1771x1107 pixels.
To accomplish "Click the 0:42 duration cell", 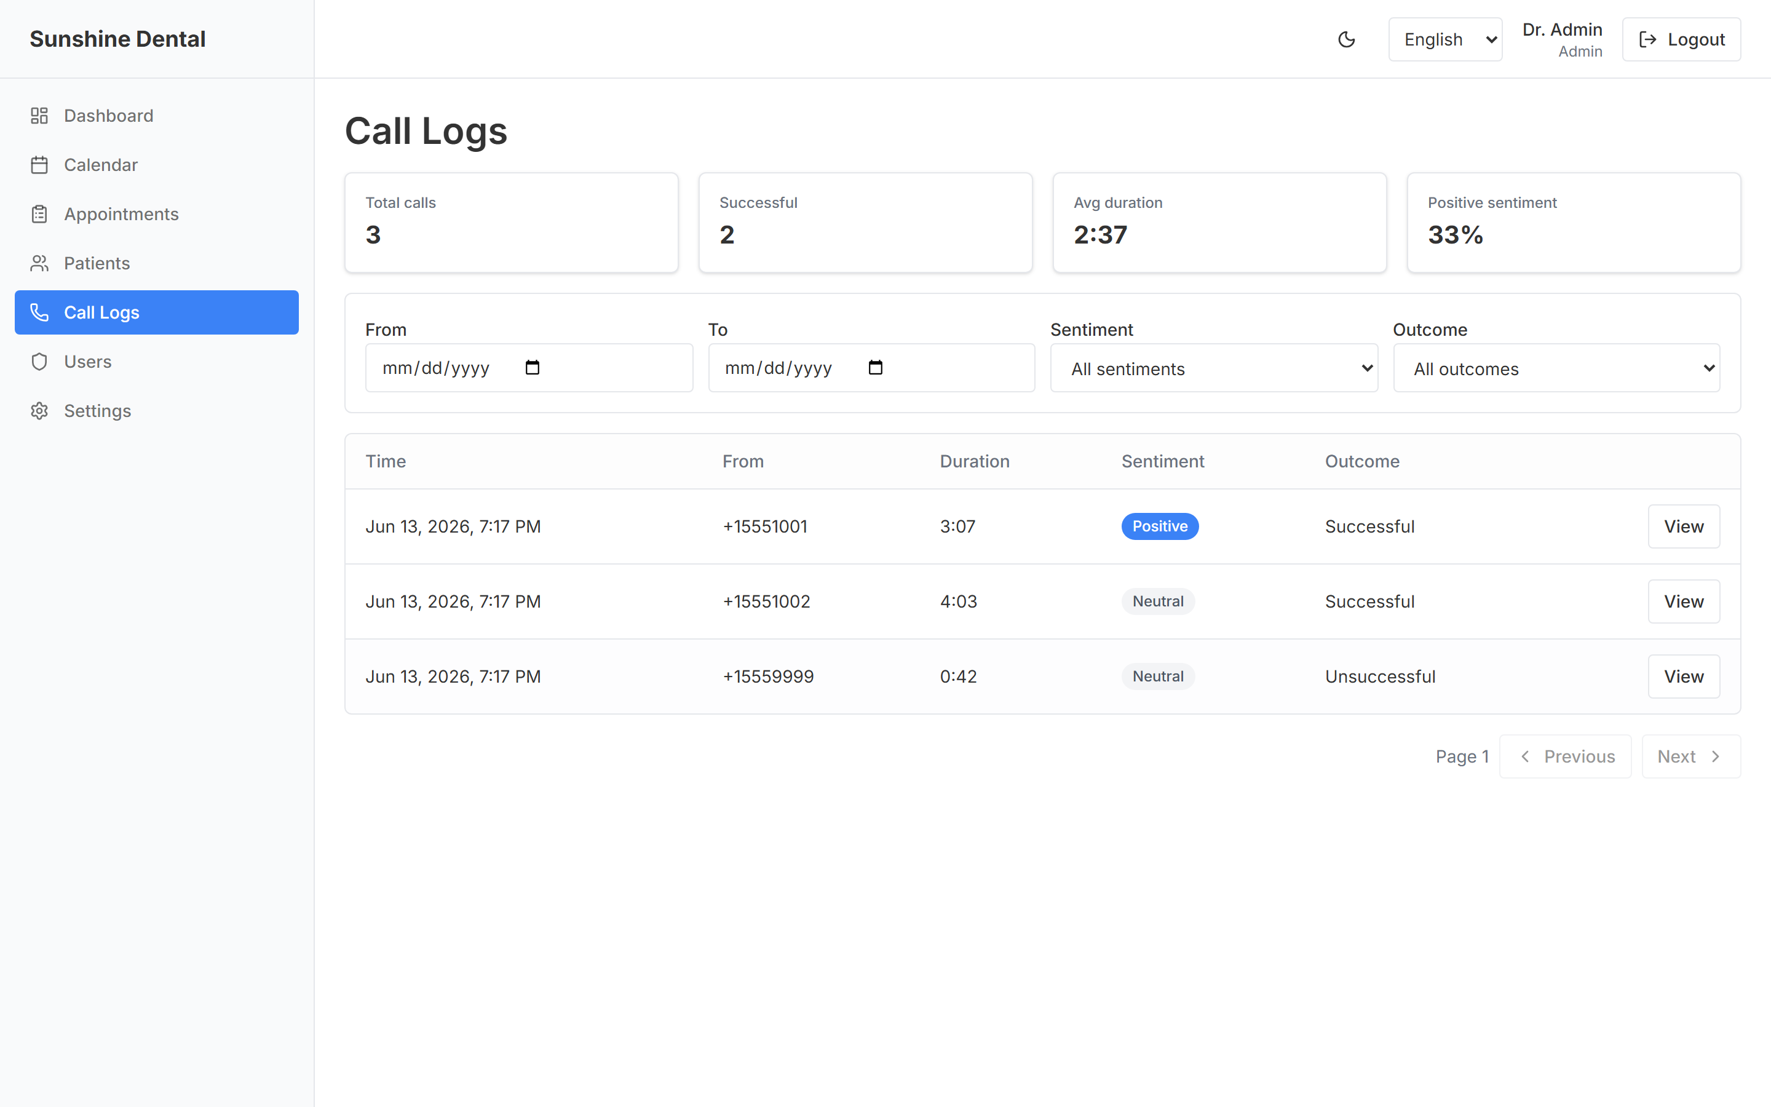I will pyautogui.click(x=959, y=676).
